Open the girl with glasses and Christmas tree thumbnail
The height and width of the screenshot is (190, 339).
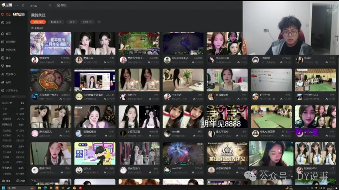point(95,117)
